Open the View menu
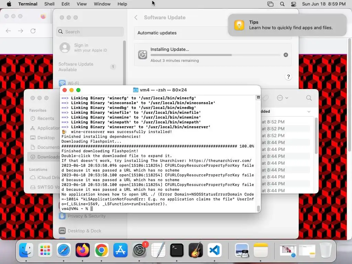The width and height of the screenshot is (352, 264). point(82,4)
